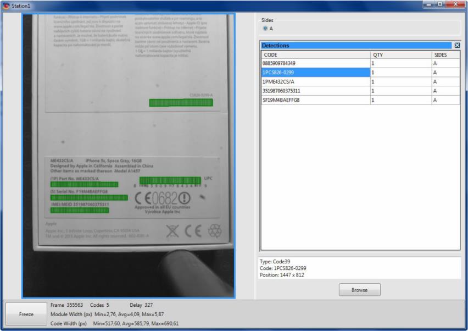468x331 pixels.
Task: Click the Freeze button
Action: [26, 314]
